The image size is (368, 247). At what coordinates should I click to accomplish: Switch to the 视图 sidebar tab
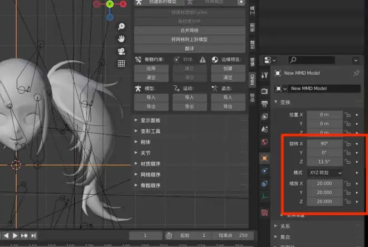252,28
